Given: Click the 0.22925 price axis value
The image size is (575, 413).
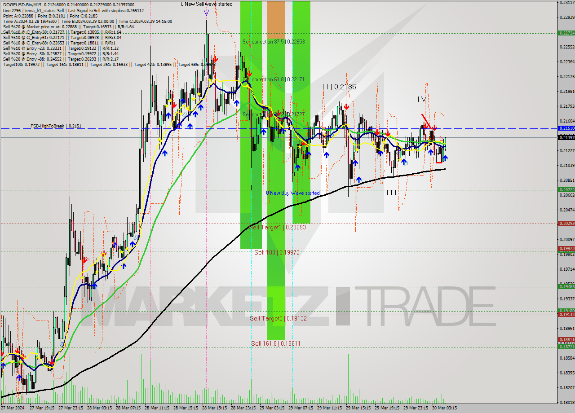Looking at the screenshot, I should click(x=567, y=18).
